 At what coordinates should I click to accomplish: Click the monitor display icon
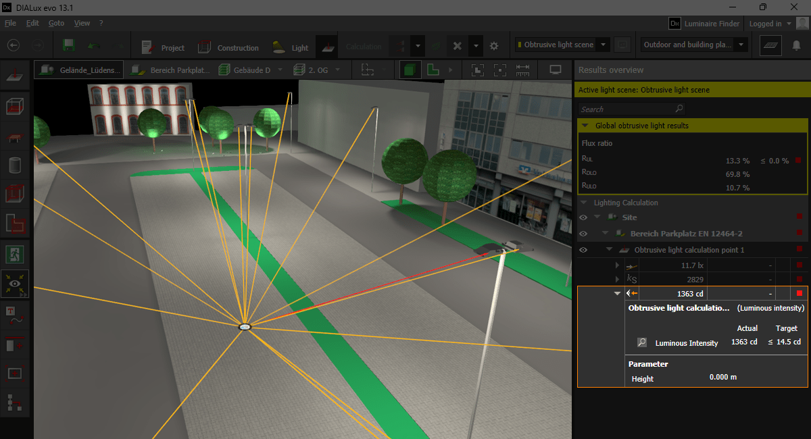556,70
